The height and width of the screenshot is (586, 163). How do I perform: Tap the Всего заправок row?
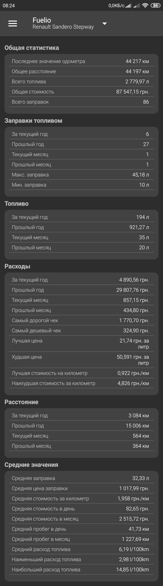(81, 102)
